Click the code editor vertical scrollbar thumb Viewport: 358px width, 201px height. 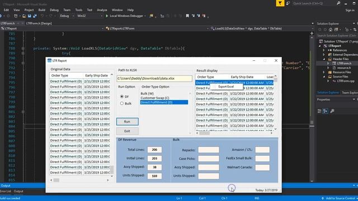coord(312,122)
